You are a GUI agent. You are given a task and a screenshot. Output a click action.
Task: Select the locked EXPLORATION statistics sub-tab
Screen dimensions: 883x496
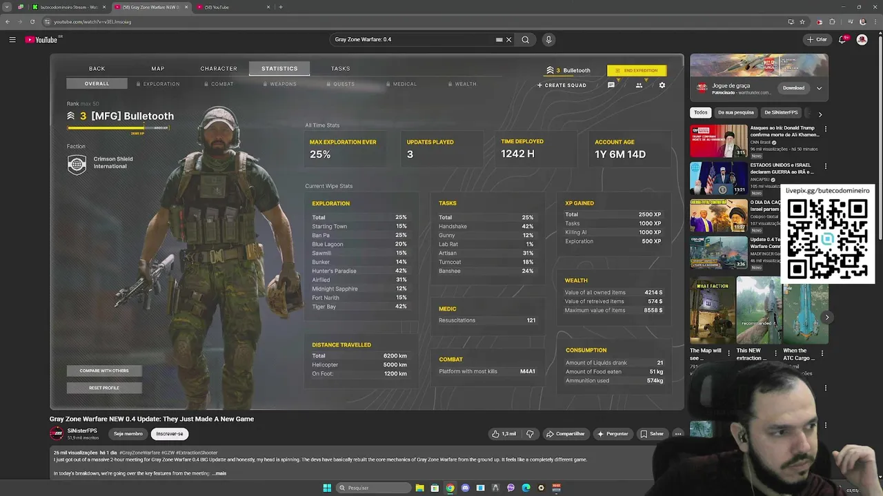(158, 84)
